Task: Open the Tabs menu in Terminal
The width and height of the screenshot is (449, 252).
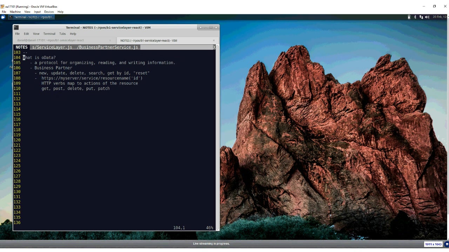Action: [x=62, y=34]
